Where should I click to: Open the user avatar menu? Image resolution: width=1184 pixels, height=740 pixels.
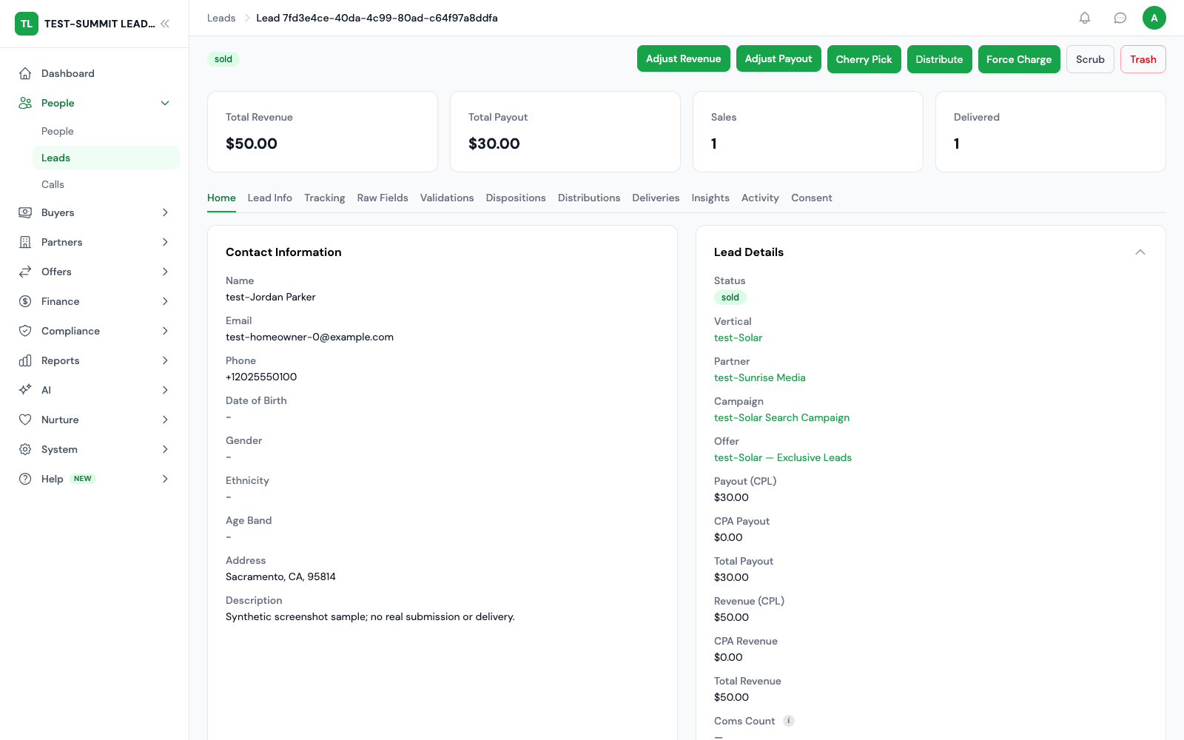pyautogui.click(x=1154, y=18)
